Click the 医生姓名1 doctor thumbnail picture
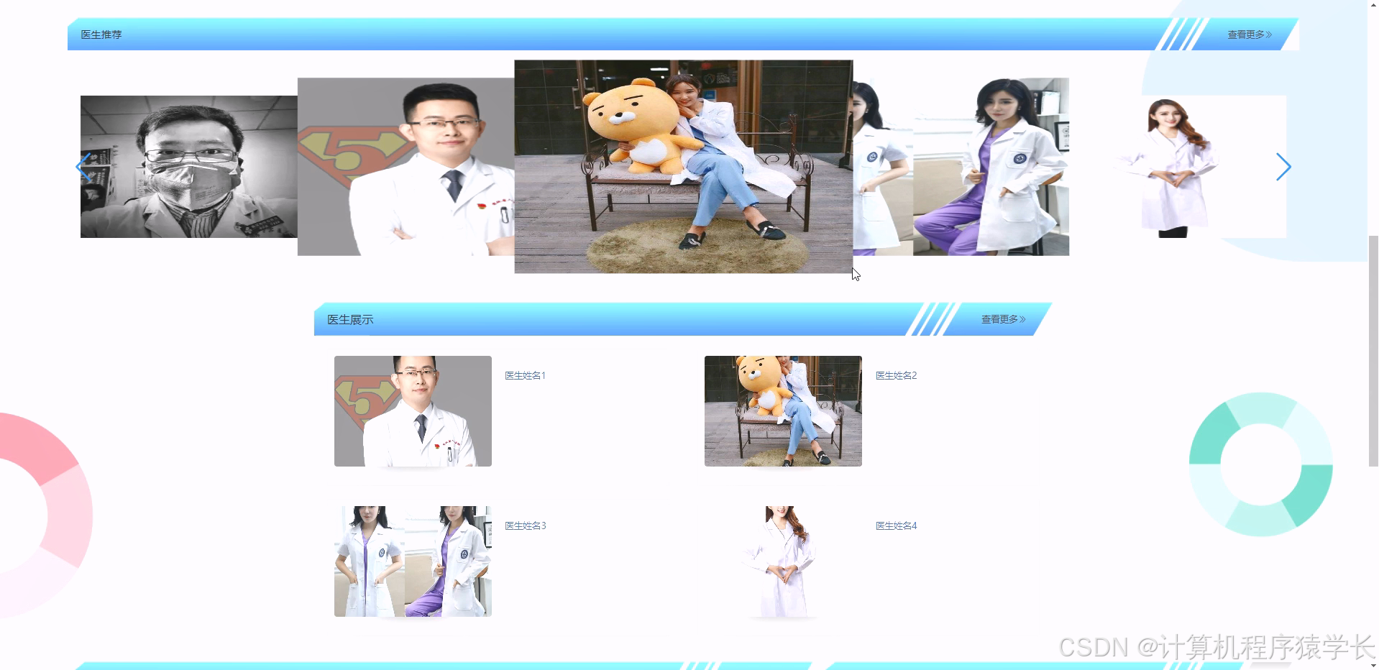Screen dimensions: 1379x670 412,410
